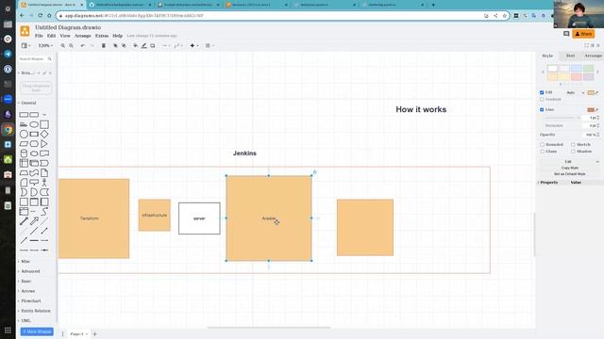The width and height of the screenshot is (604, 339).
Task: Pick the square shape from palette
Action: point(44,124)
